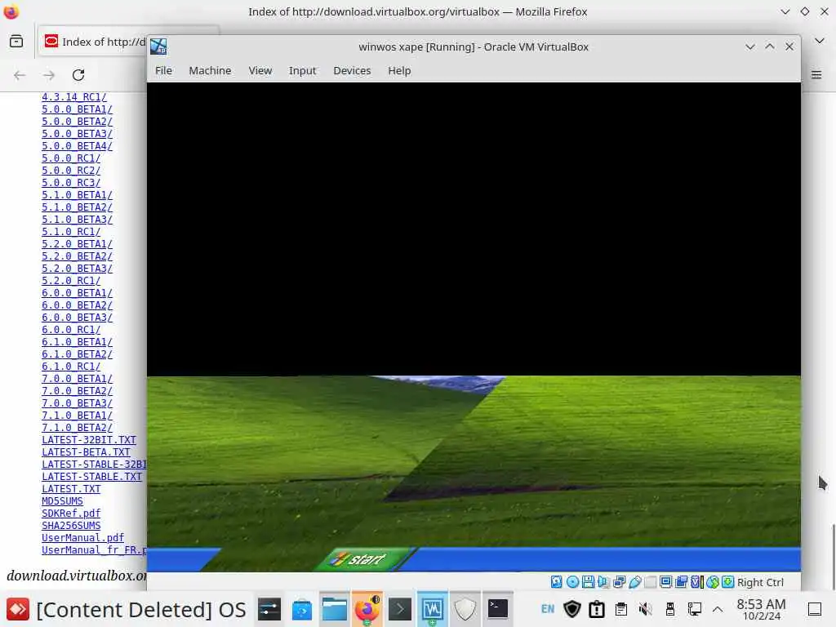Viewport: 836px width, 627px height.
Task: Open the 5.2.0_RC1/ directory link
Action: tap(71, 281)
